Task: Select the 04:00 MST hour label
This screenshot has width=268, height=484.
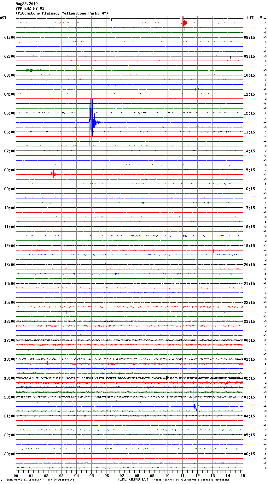Action: 10,94
